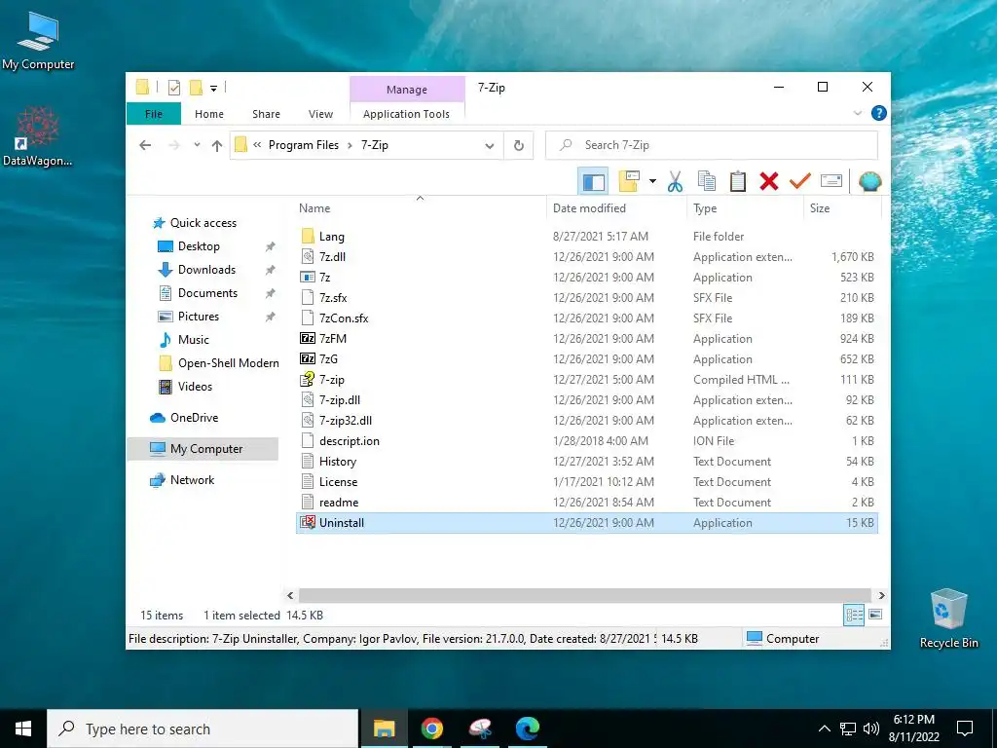
Task: Click the Properties checkmark icon in title bar
Action: click(173, 88)
